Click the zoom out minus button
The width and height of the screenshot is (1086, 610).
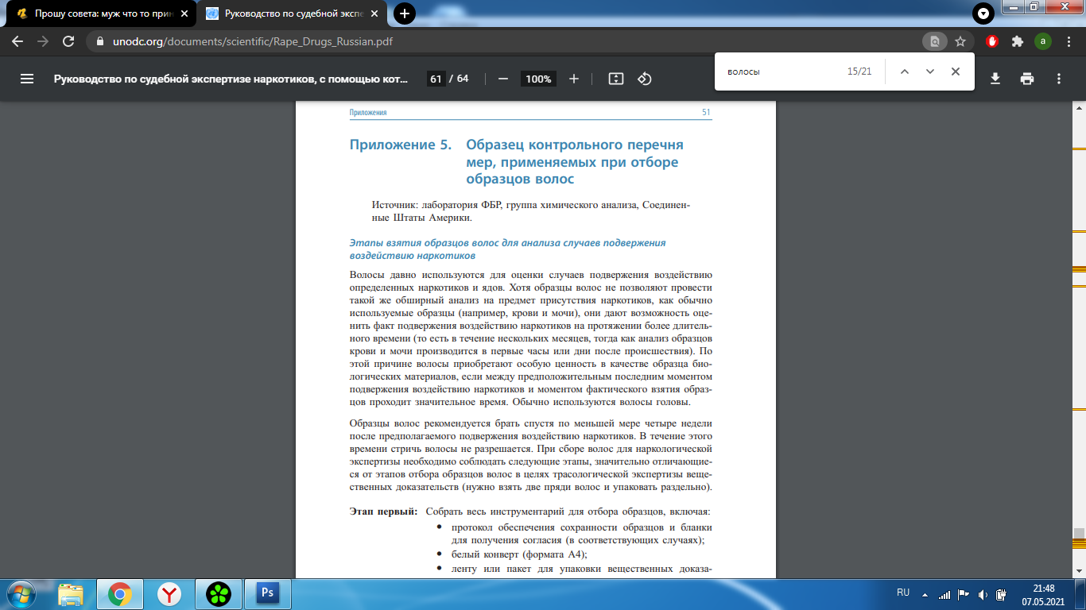(502, 79)
